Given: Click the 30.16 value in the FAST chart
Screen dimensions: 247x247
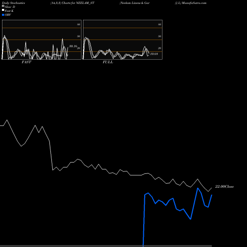Looking at the screenshot, I should (73, 46).
